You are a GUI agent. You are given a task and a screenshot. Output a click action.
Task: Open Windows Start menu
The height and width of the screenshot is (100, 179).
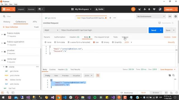pyautogui.click(x=3, y=97)
